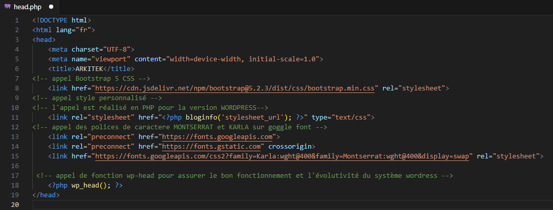Click line number 1 in the gutter

(x=17, y=20)
